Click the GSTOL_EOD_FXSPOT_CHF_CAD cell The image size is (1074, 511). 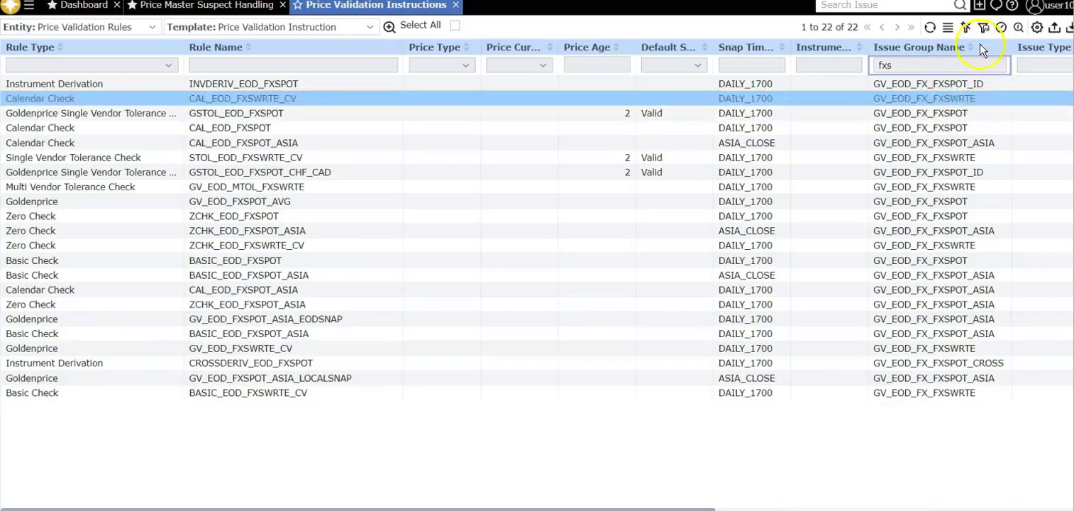pos(260,172)
